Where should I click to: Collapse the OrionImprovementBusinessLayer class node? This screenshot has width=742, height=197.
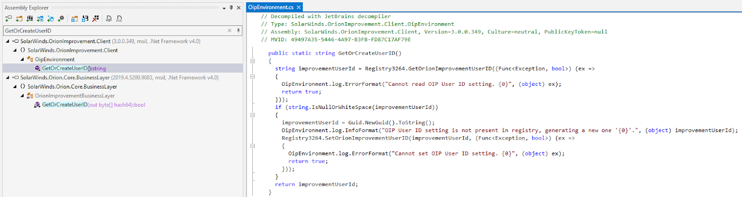22,95
